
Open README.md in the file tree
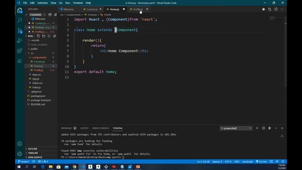[38, 104]
